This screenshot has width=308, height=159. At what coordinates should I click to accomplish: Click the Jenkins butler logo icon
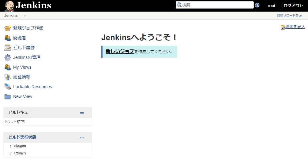(9, 6)
